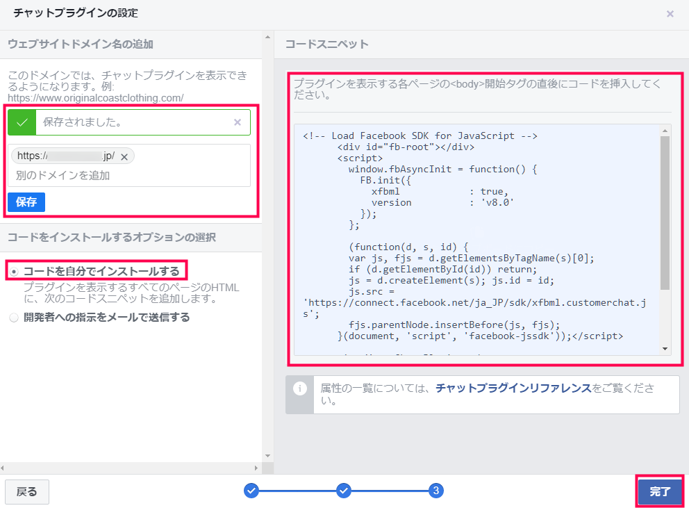This screenshot has height=508, width=689.
Task: Go to step 2 checkmark in the progress indicator
Action: point(344,491)
